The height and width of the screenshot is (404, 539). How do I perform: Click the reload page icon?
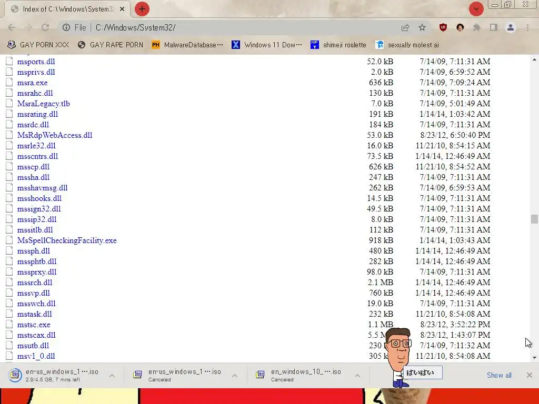(45, 27)
